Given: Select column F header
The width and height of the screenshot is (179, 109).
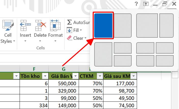Looking at the screenshot, I should pos(34,69).
